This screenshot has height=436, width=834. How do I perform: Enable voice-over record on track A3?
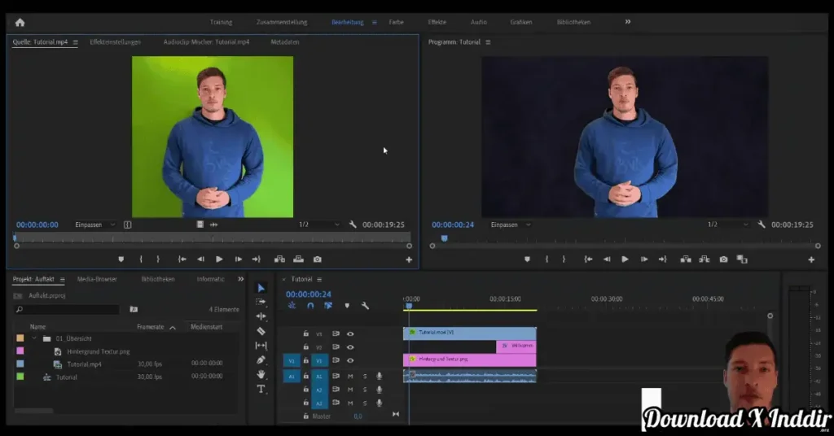tap(380, 403)
